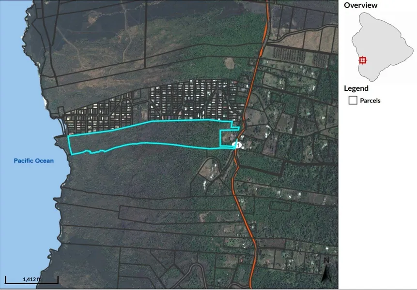Click inside the cyan-outlined parcel
Image resolution: width=417 pixels, height=290 pixels.
149,135
